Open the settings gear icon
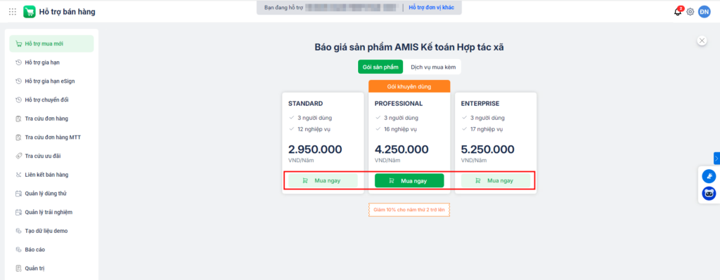Screen dimensions: 720x280 point(690,12)
